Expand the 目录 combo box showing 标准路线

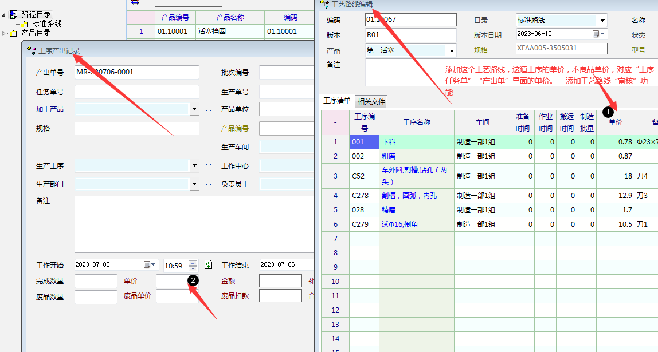tap(602, 21)
